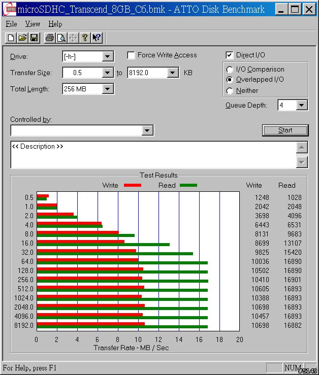Viewport: 319px width, 375px height.
Task: Click the Save floppy disk icon
Action: (x=34, y=38)
